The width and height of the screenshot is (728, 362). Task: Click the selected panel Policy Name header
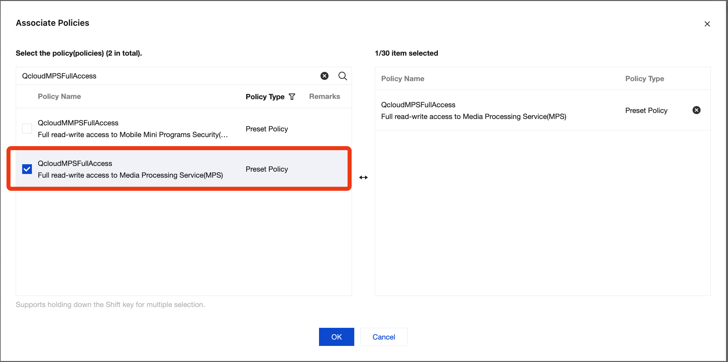click(x=403, y=79)
